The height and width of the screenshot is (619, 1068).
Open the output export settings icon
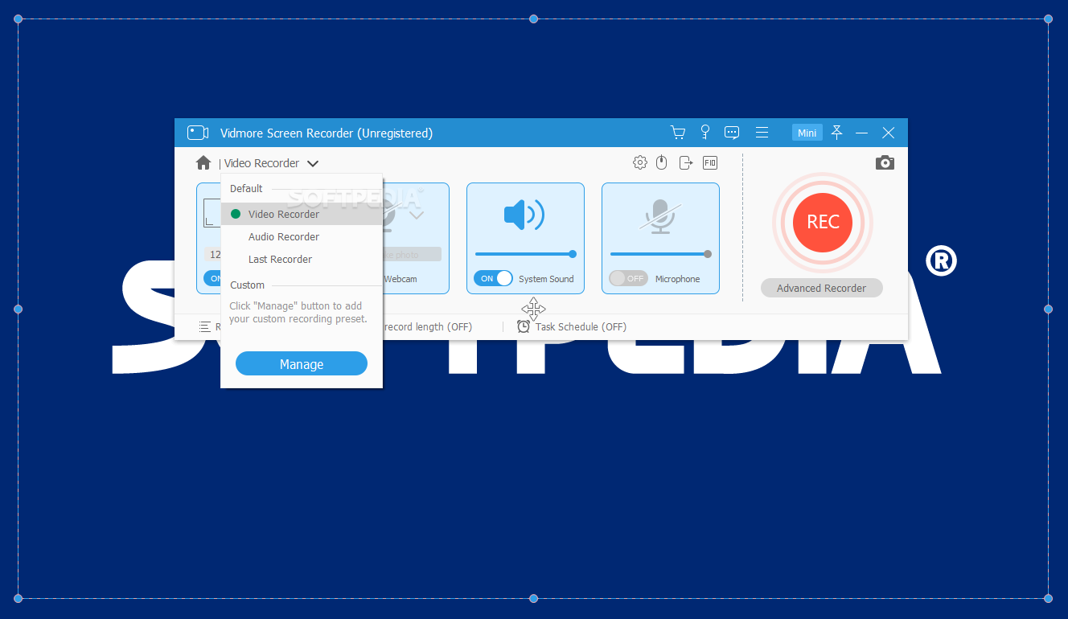click(x=686, y=162)
